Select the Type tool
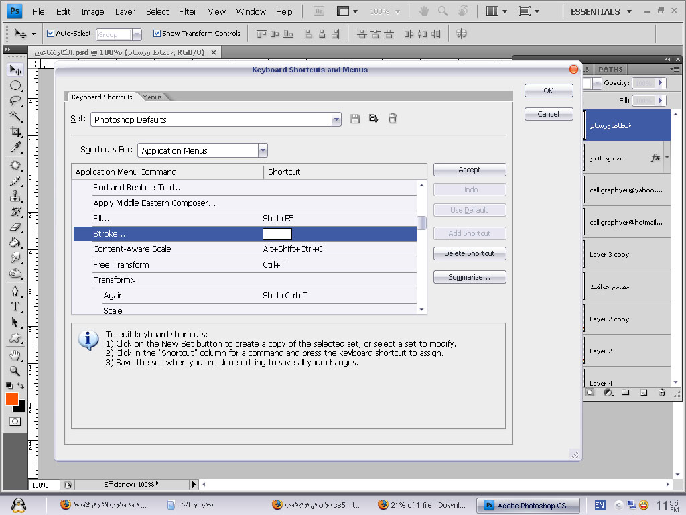The height and width of the screenshot is (515, 686). (15, 306)
